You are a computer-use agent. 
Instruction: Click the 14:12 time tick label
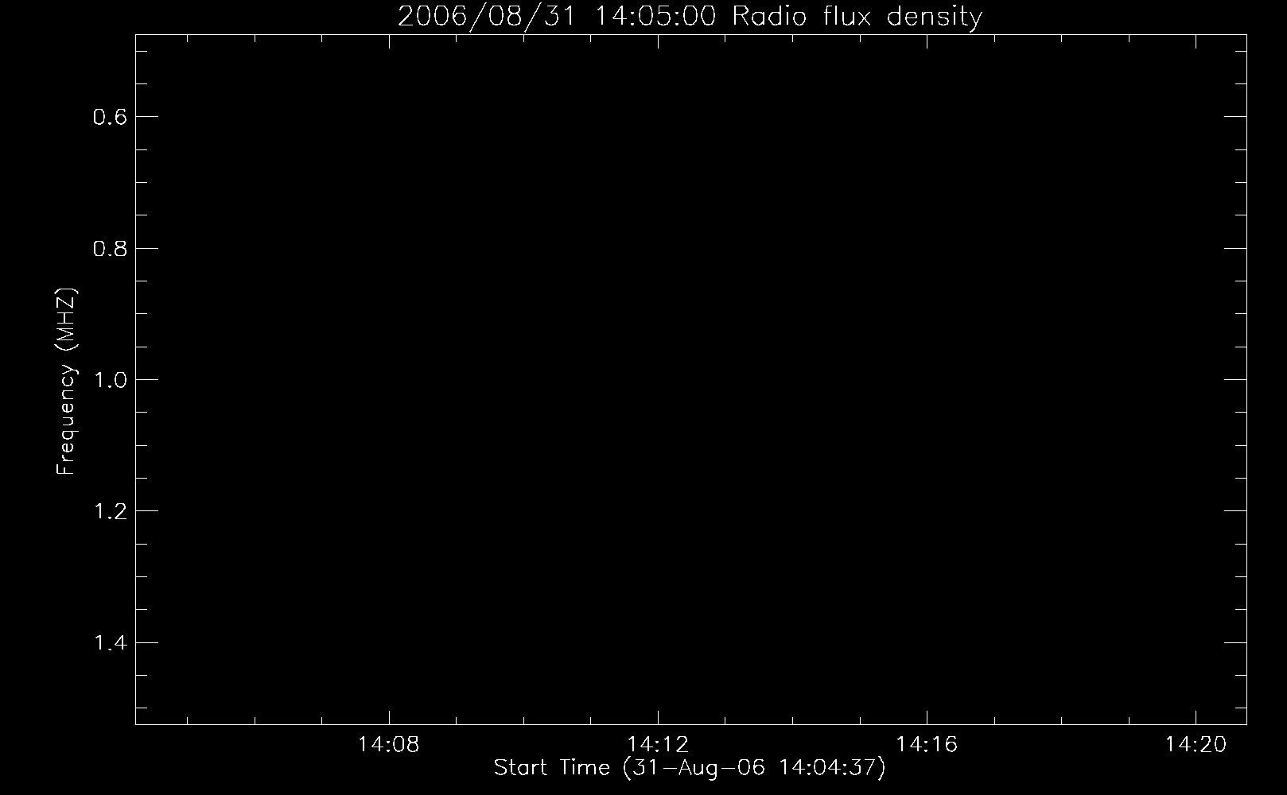pyautogui.click(x=658, y=745)
